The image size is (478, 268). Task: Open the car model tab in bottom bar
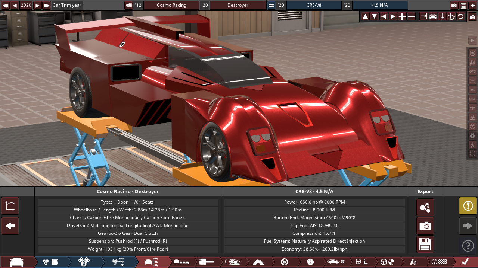click(17, 262)
